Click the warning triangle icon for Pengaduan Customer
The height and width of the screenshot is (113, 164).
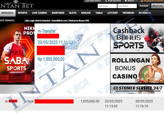tap(142, 1)
